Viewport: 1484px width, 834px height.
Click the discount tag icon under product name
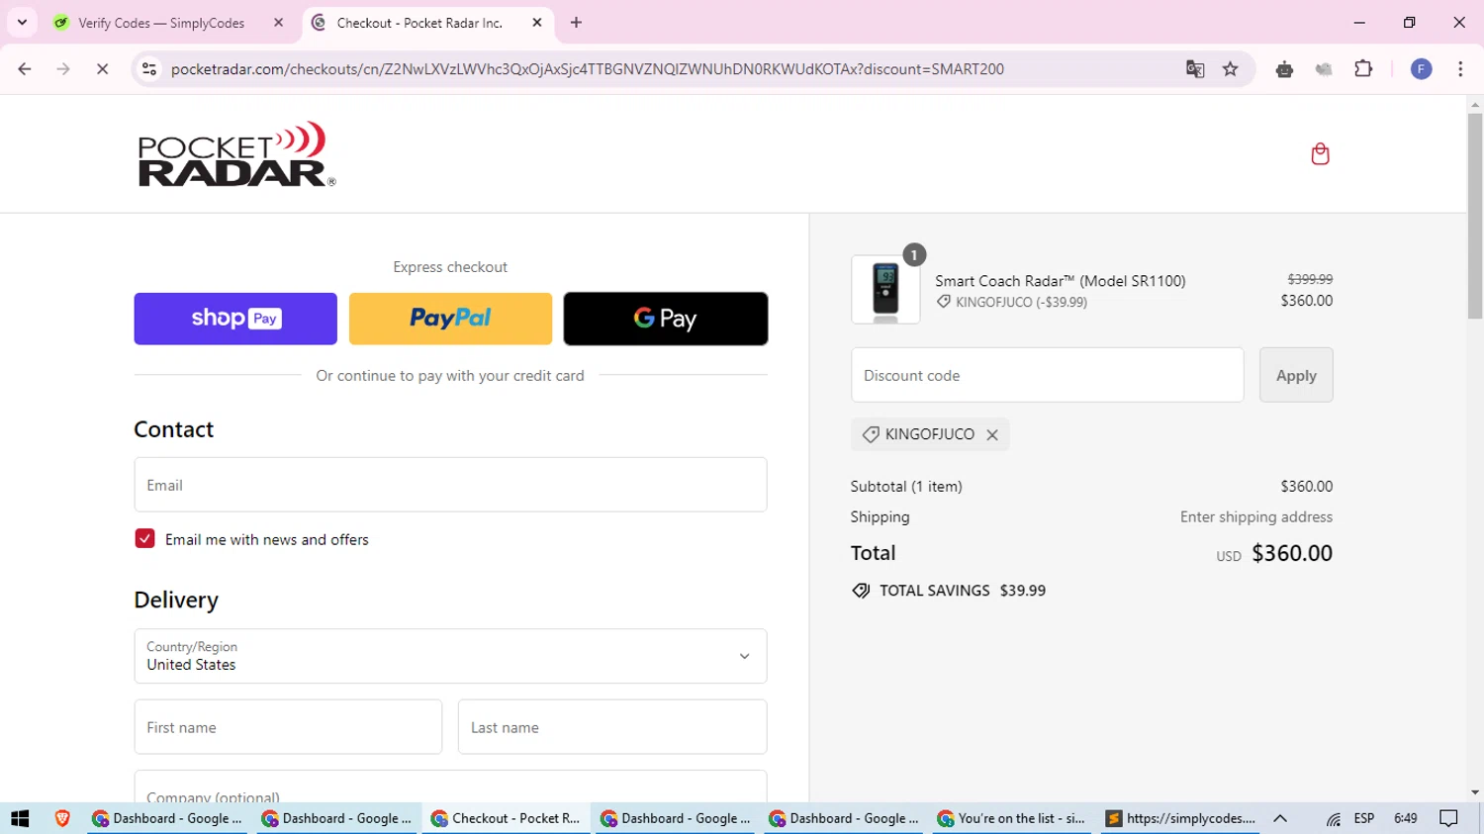point(944,302)
